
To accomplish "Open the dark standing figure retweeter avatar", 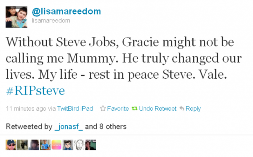I will (22, 145).
